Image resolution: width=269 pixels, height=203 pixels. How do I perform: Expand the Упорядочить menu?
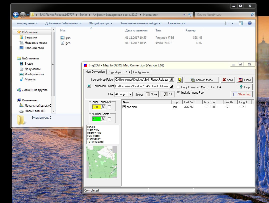click(x=27, y=23)
